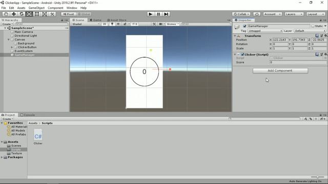Open custom editor tools

(52, 14)
